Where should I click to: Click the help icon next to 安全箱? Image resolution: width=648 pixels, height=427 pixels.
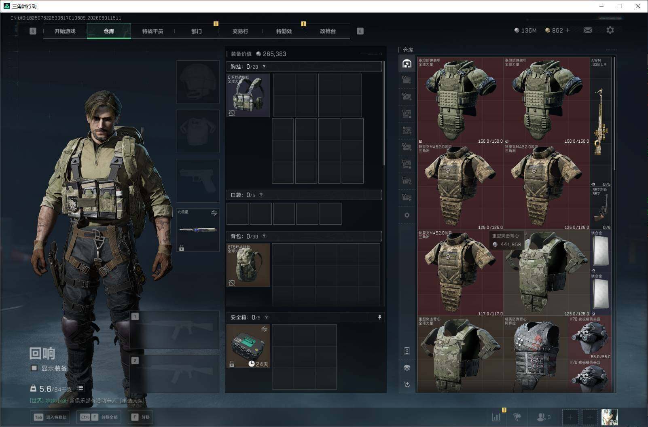[x=266, y=317]
